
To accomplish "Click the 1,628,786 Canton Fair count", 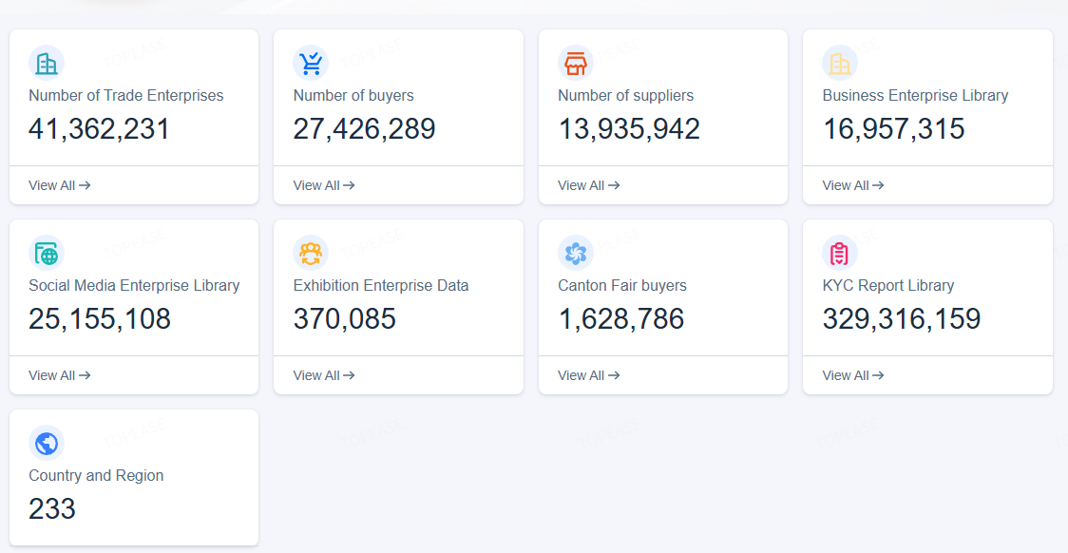I will (x=621, y=318).
